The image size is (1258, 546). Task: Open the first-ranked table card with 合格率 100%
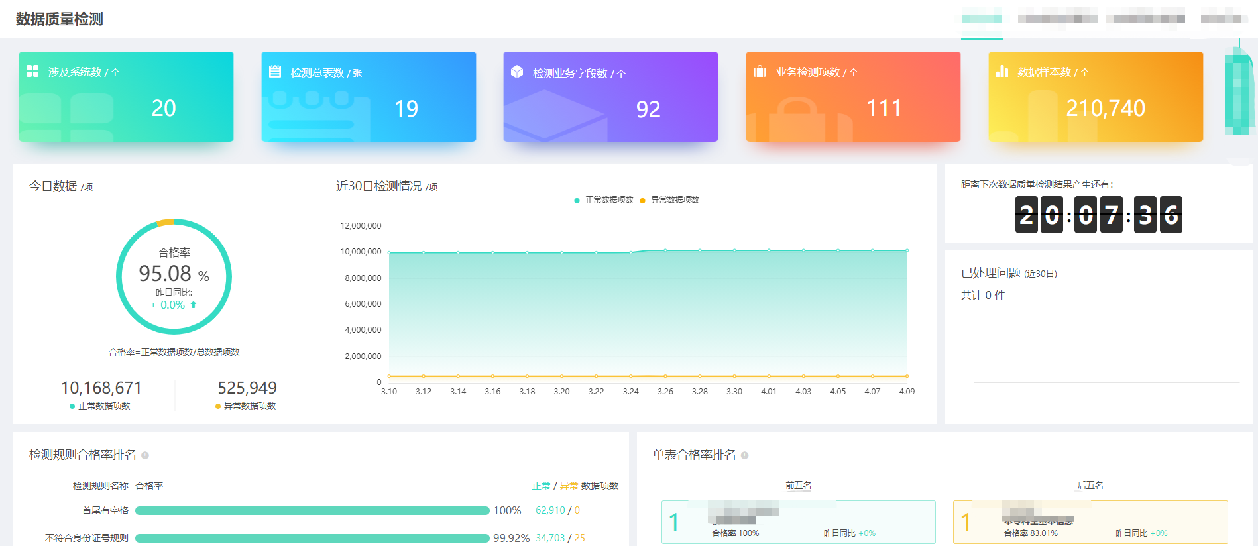coord(798,522)
